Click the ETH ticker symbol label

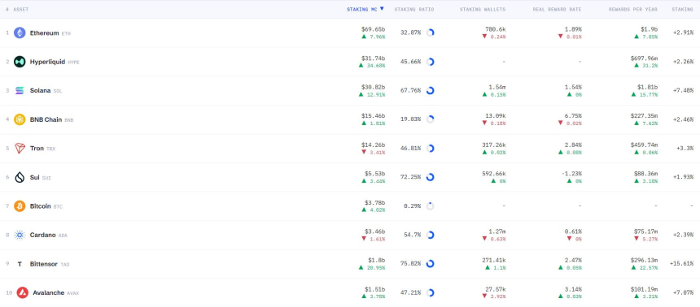click(x=66, y=33)
